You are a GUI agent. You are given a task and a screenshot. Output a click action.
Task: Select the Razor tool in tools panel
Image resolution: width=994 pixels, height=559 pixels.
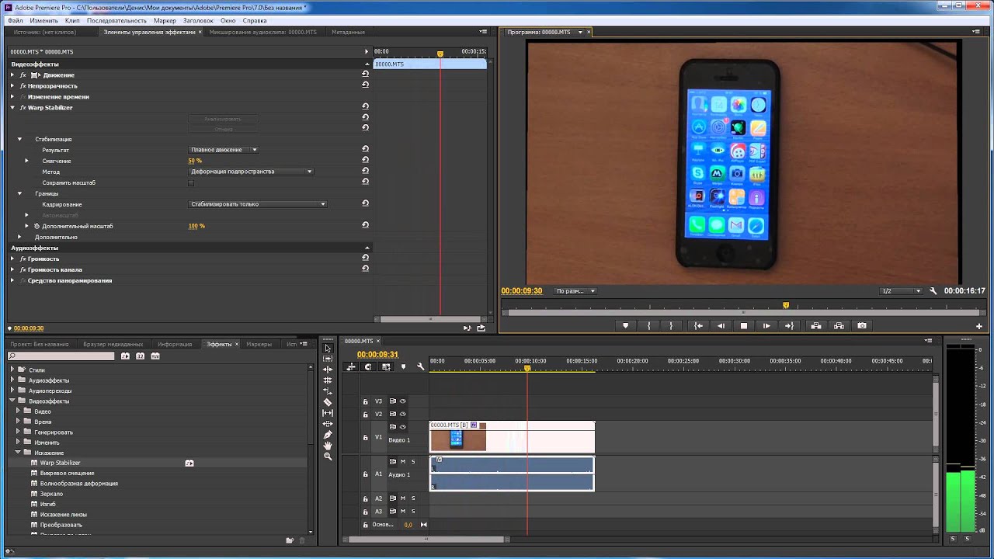point(328,402)
